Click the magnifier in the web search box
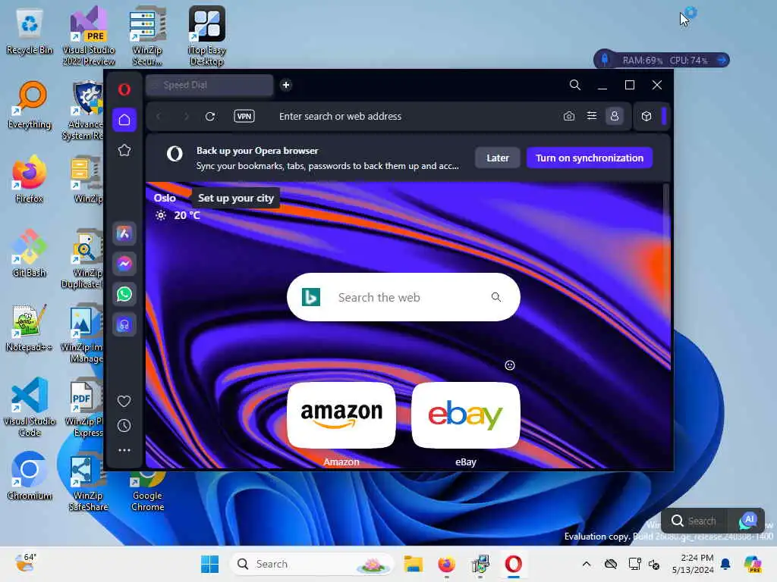This screenshot has height=582, width=777. coord(496,297)
